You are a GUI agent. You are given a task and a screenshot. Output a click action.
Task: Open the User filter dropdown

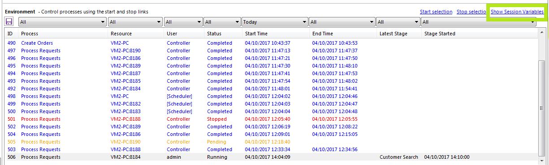[183, 21]
